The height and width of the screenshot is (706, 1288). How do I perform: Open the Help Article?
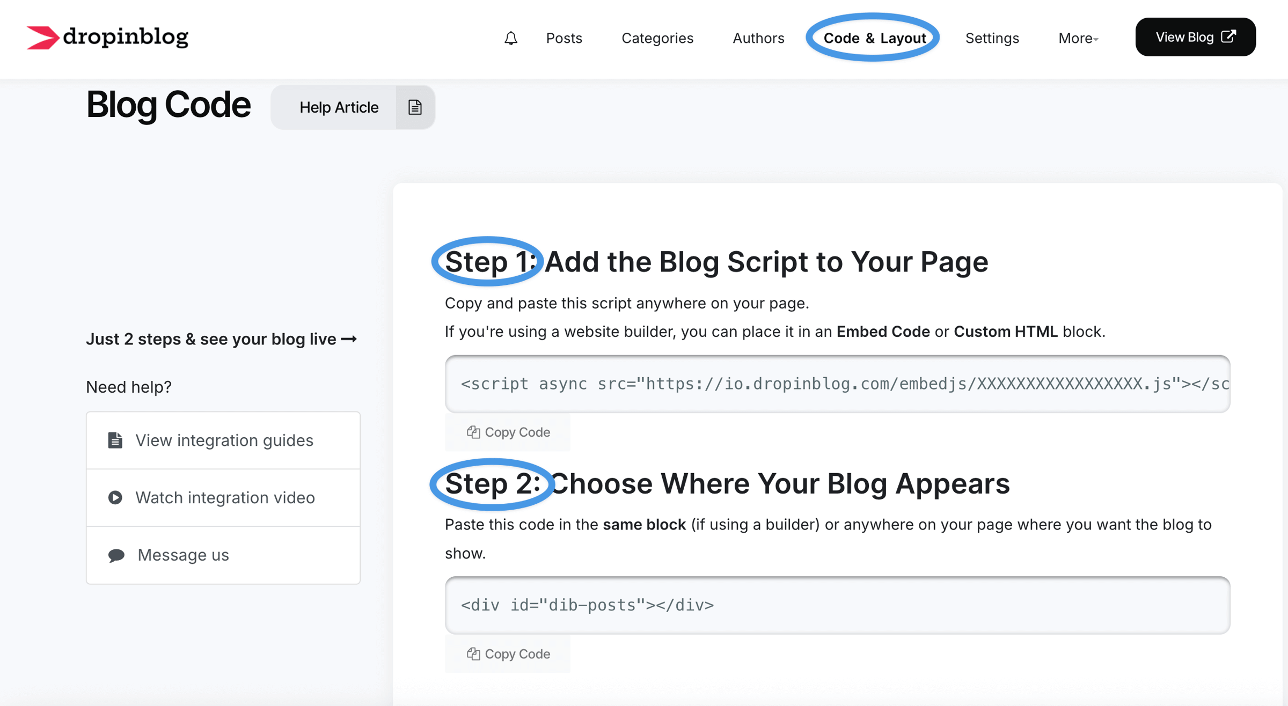pos(339,107)
